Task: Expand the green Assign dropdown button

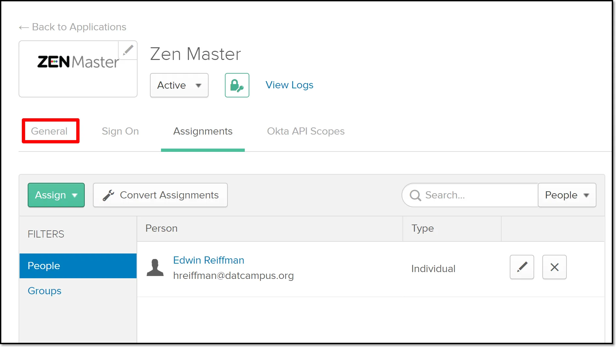Action: click(56, 195)
